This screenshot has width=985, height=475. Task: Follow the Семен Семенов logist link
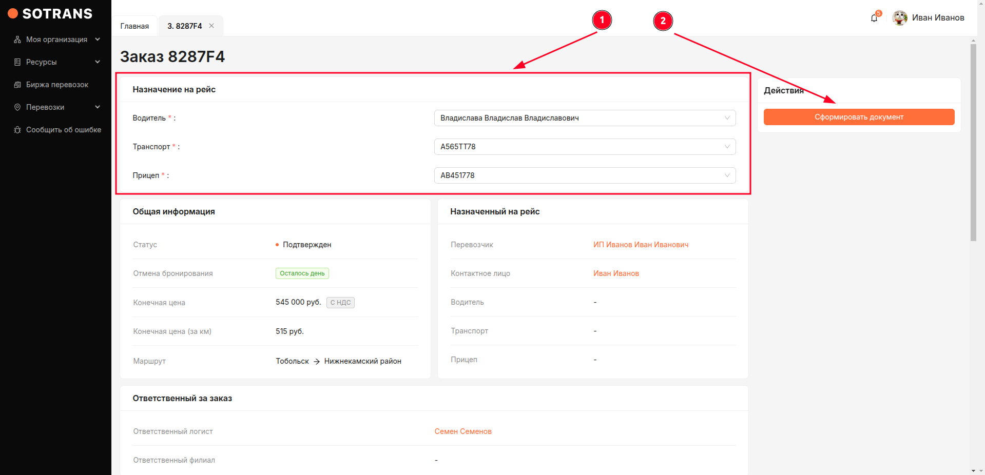pos(463,431)
